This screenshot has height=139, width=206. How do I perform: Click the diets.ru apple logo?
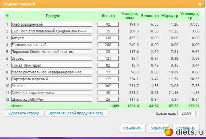(x=168, y=131)
